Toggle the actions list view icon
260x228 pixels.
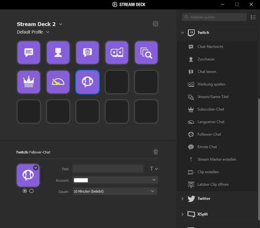(x=253, y=17)
